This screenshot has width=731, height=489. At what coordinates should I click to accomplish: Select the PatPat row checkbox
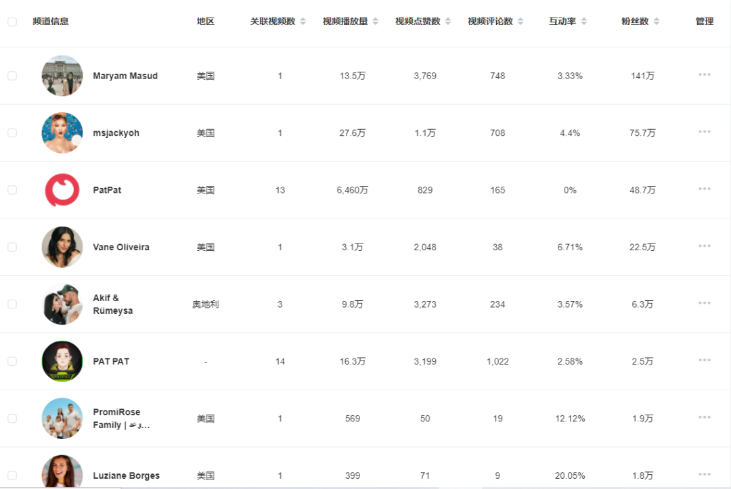click(x=12, y=190)
